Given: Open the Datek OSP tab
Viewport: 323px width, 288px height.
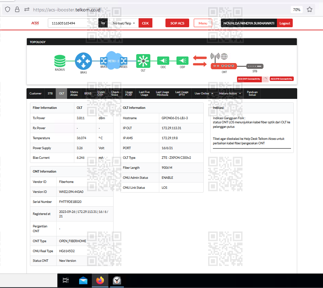Looking at the screenshot, I should pyautogui.click(x=101, y=93).
